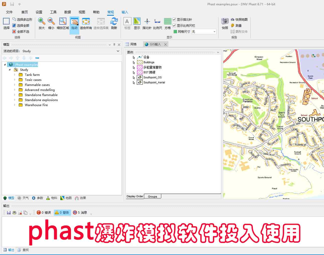Toggle the 显示比例尺栏 checkbox

point(174,25)
